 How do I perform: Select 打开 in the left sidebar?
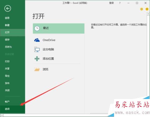[x=13, y=32]
